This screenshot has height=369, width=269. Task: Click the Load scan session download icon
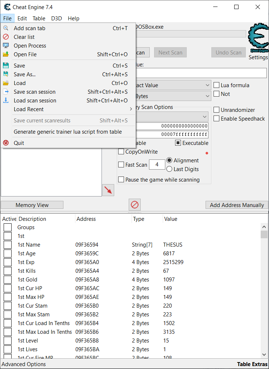point(6,101)
